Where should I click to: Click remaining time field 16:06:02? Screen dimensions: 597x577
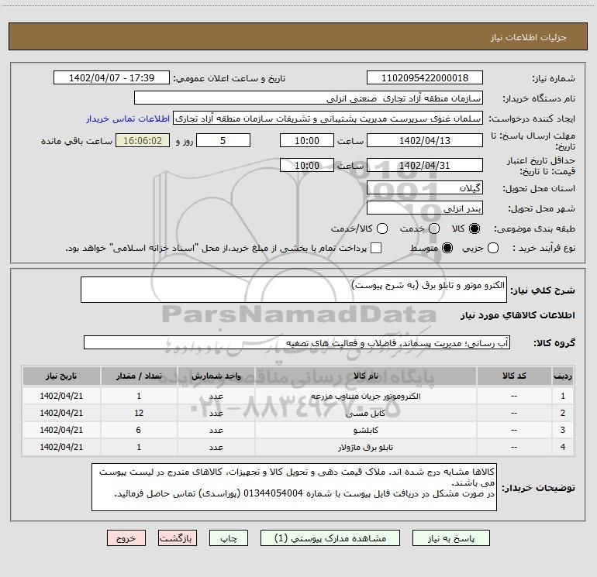143,141
